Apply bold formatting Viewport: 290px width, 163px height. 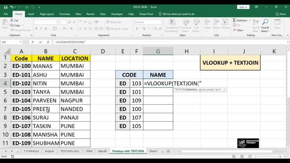tap(36, 29)
